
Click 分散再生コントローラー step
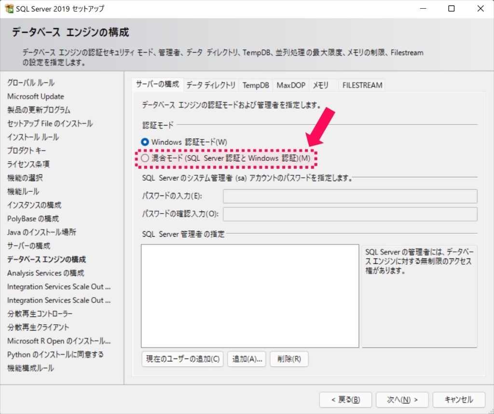(40, 314)
